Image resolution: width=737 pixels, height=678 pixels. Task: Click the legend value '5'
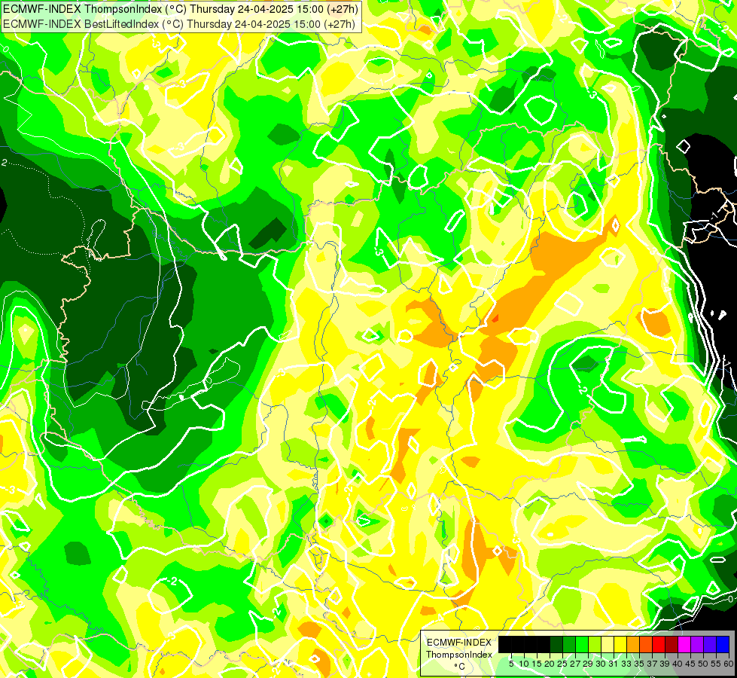pos(511,664)
